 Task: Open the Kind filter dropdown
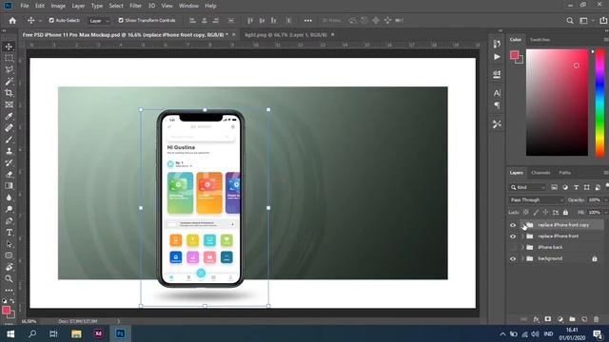click(x=528, y=187)
